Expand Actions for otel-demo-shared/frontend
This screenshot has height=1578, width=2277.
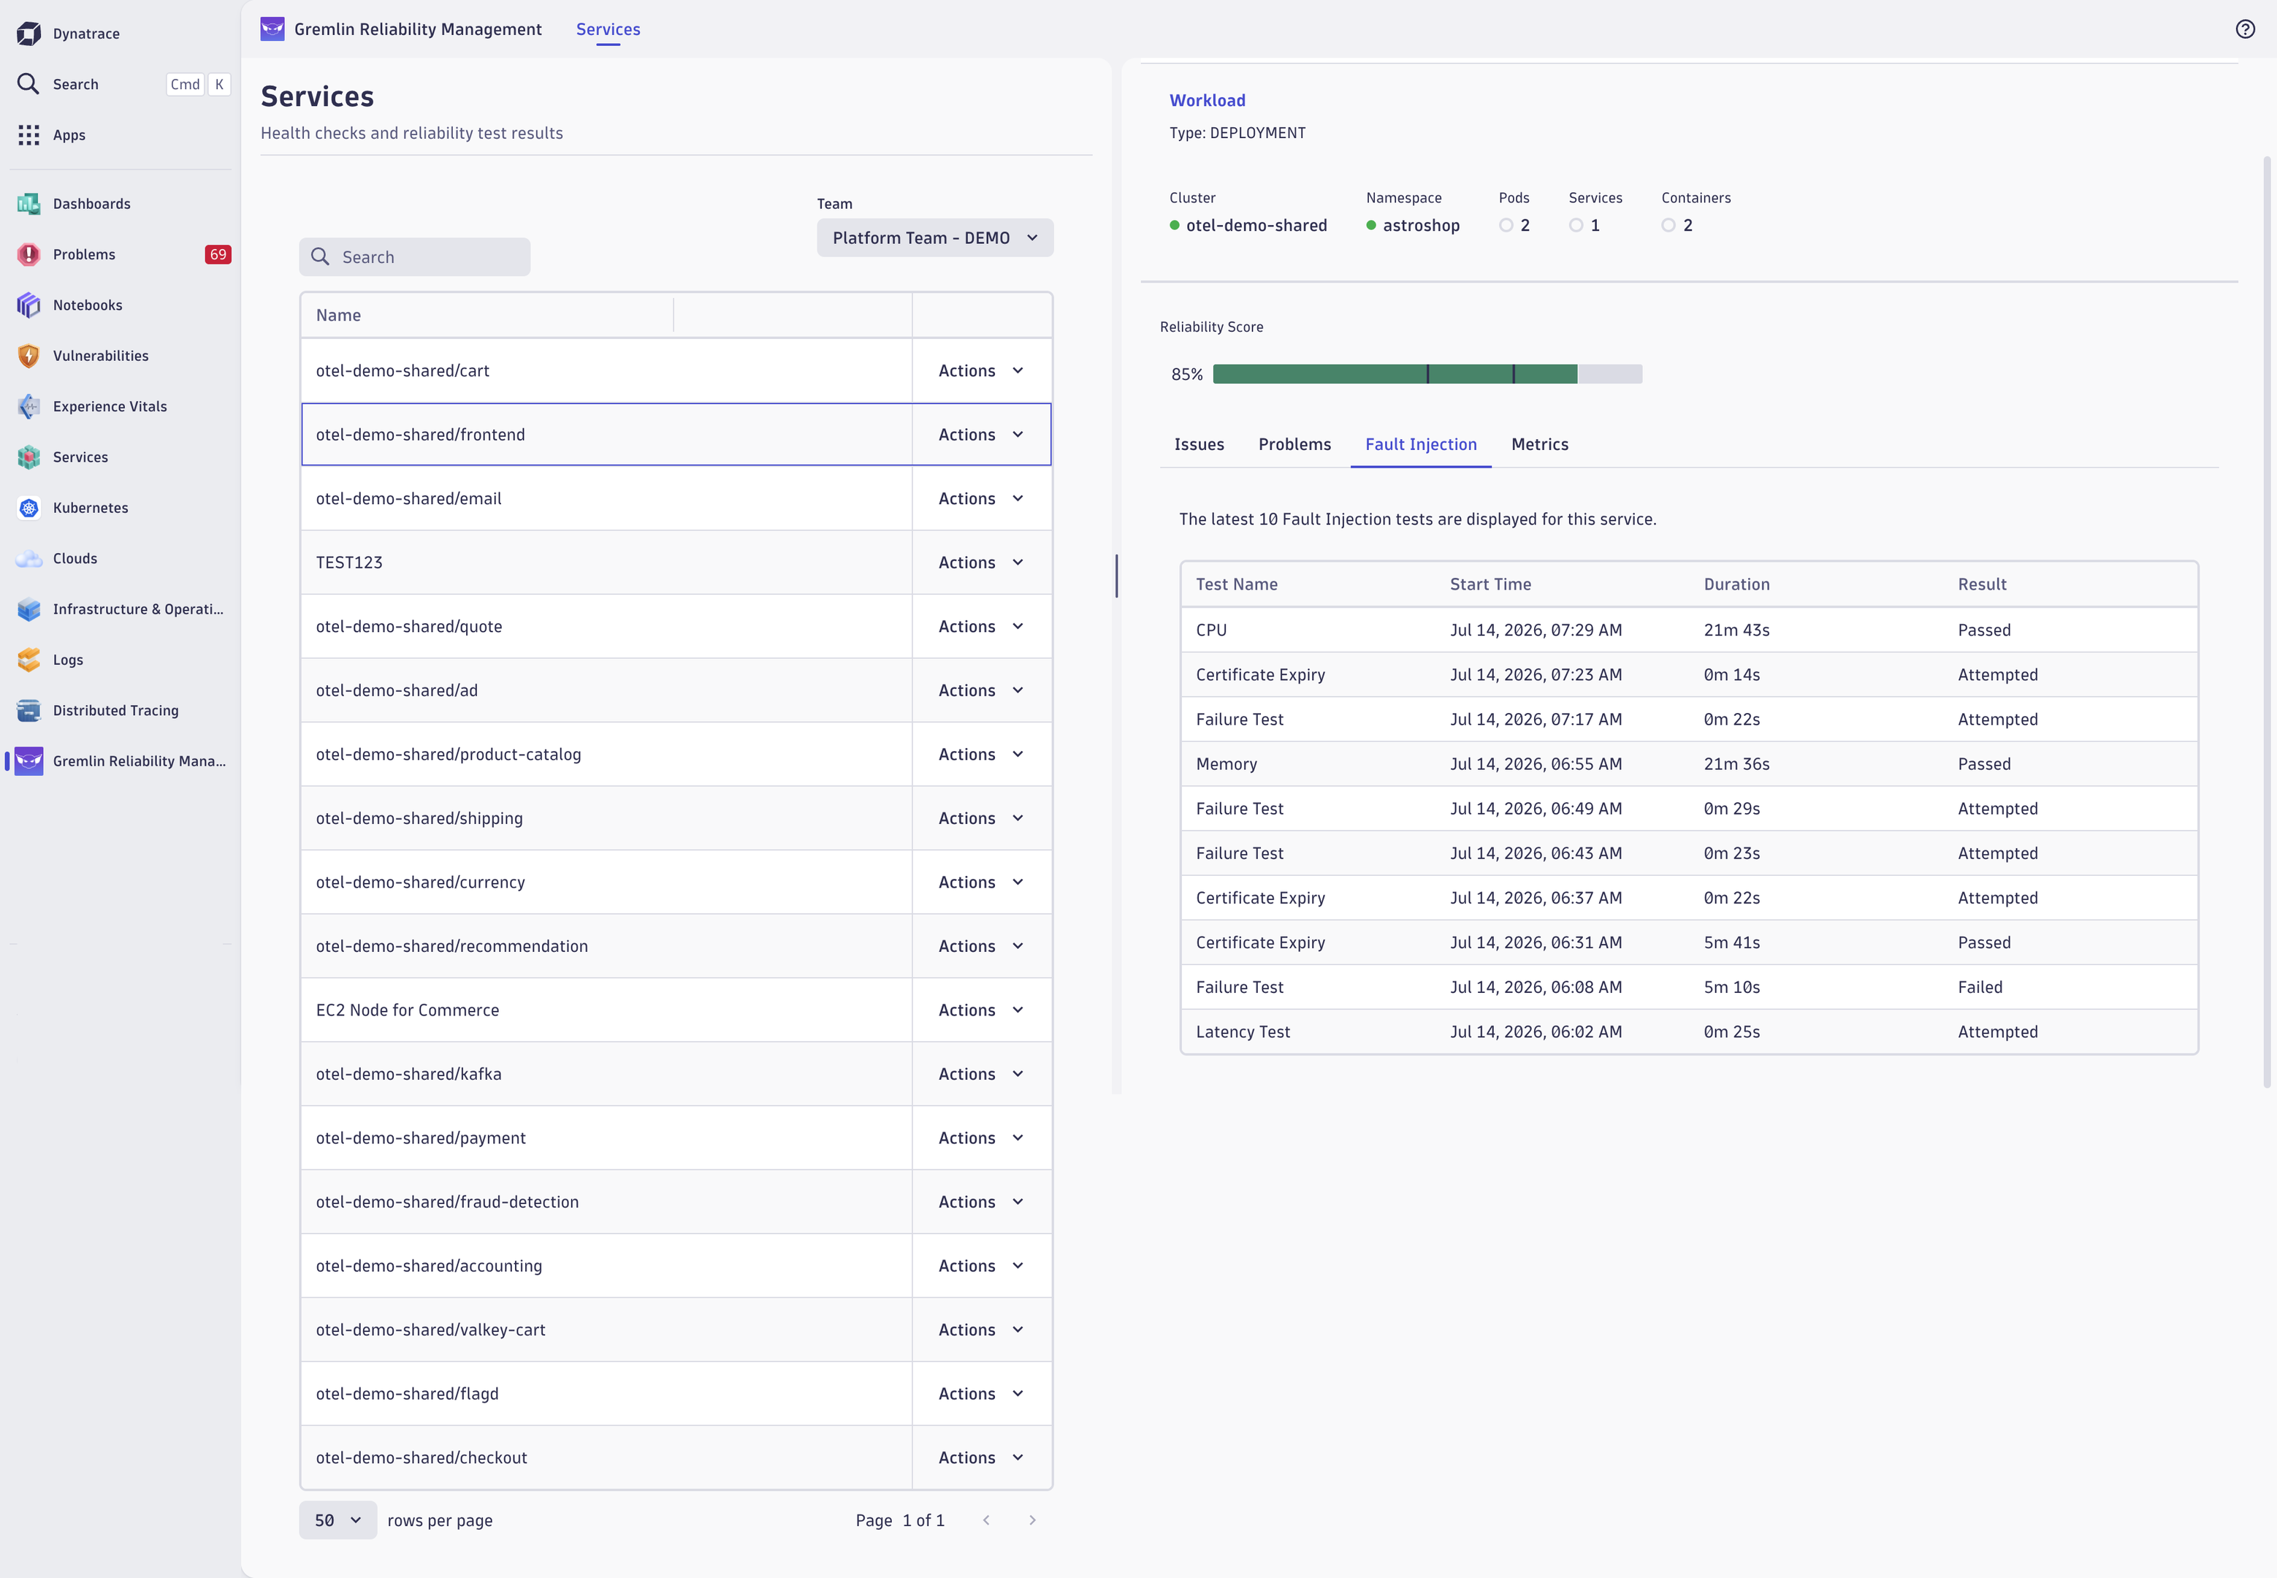[981, 435]
